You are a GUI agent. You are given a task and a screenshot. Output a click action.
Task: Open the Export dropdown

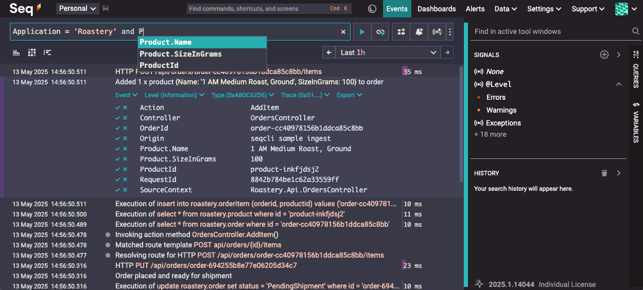(349, 95)
